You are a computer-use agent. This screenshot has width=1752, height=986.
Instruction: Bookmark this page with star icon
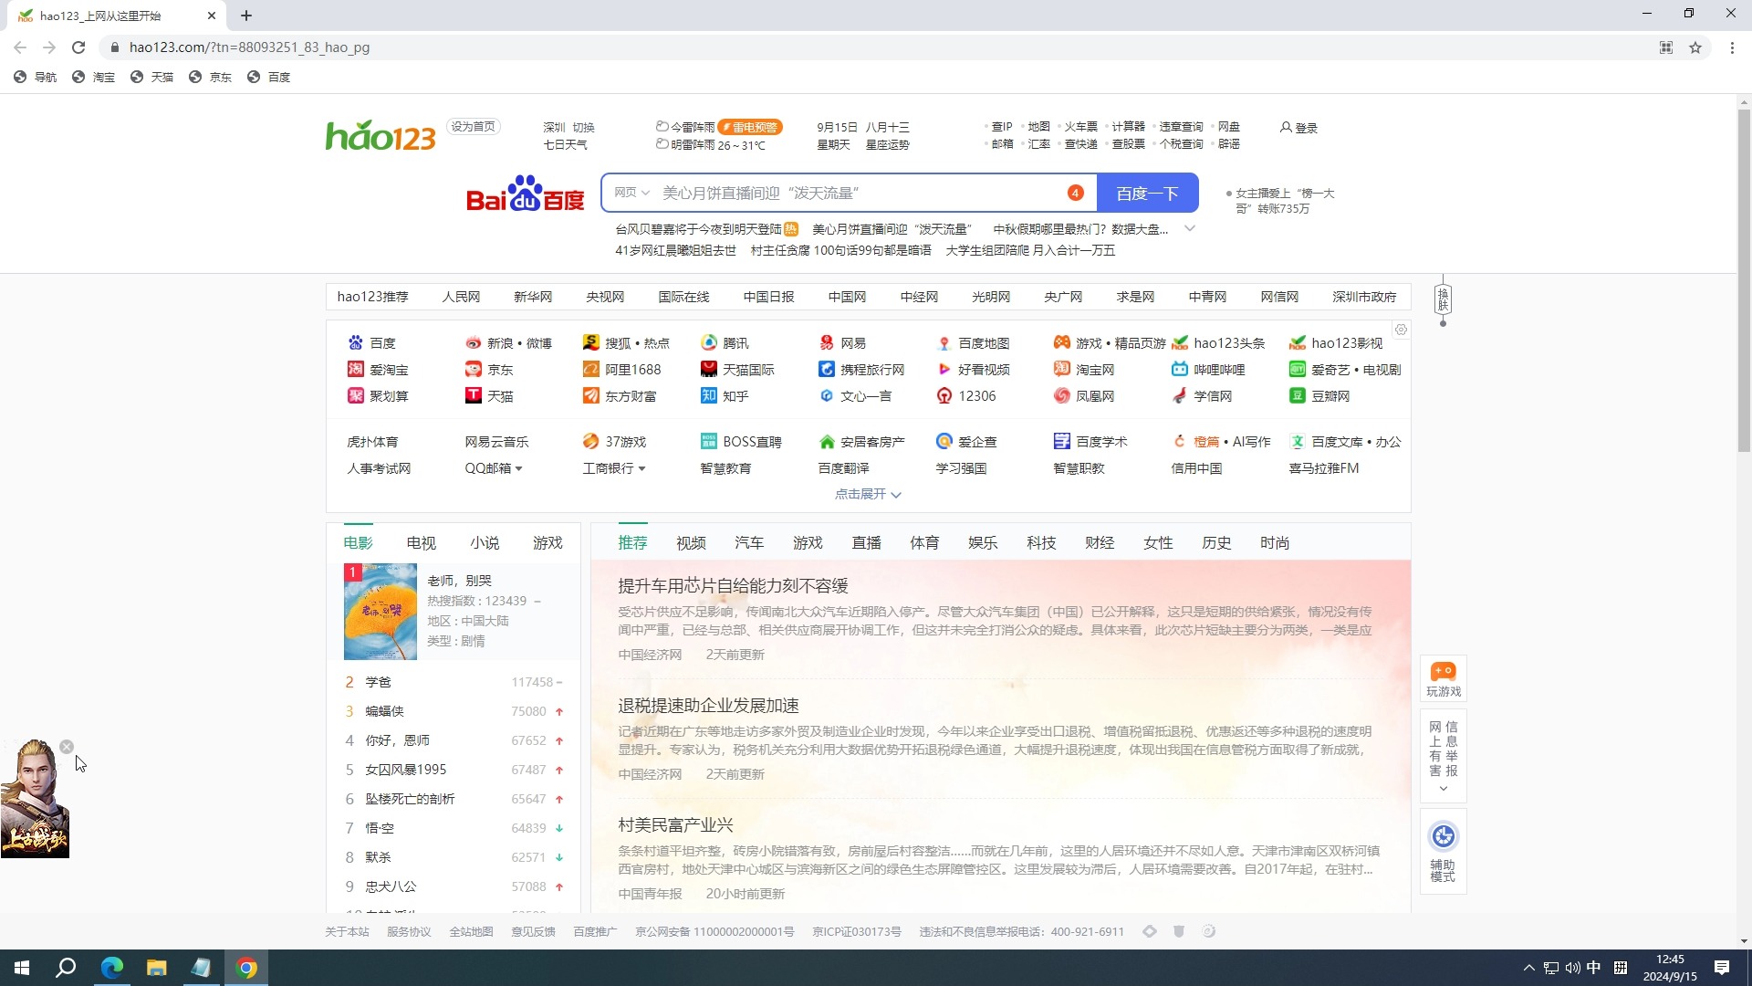coord(1695,47)
